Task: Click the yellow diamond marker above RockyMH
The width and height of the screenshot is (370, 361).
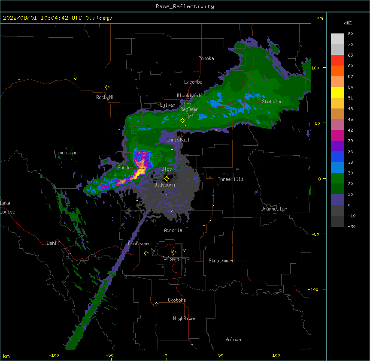Action: coord(107,87)
